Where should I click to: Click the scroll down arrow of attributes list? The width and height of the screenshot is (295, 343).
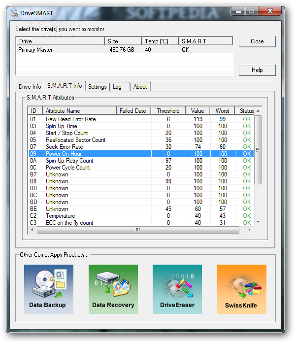258,222
